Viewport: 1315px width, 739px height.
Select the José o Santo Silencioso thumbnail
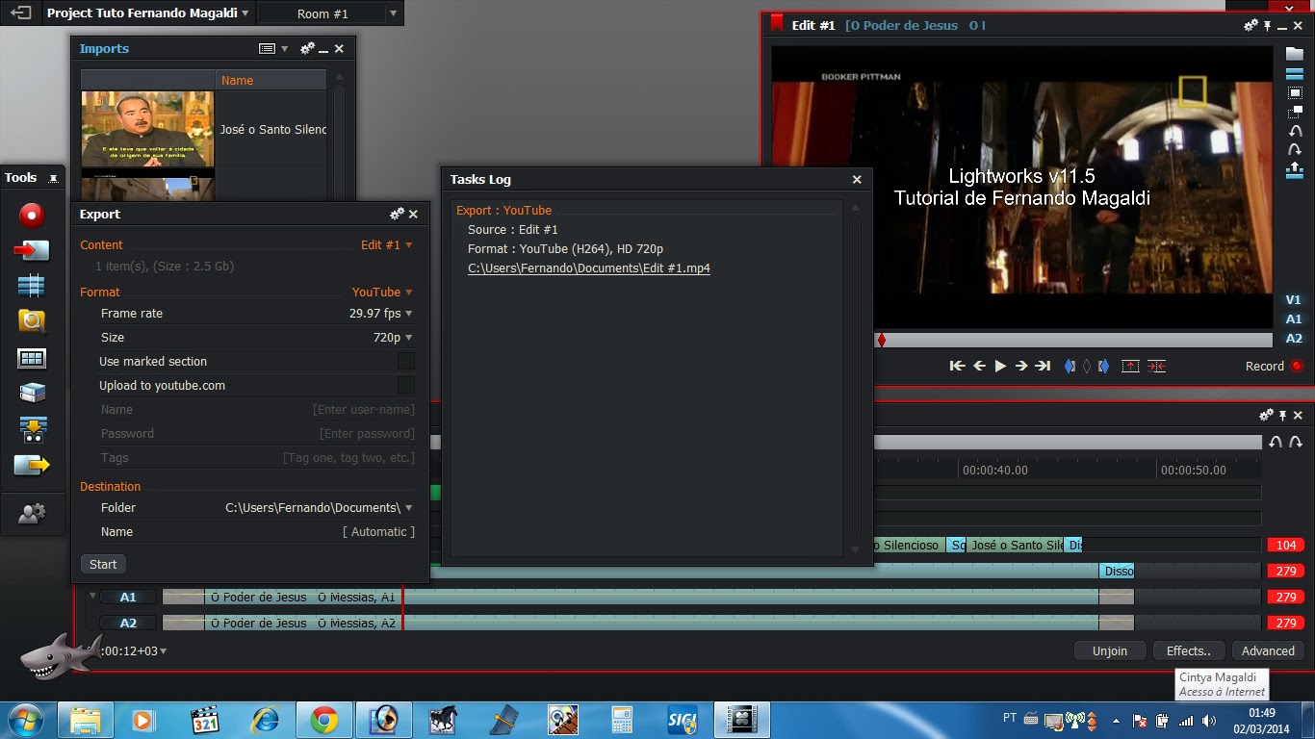click(x=147, y=129)
